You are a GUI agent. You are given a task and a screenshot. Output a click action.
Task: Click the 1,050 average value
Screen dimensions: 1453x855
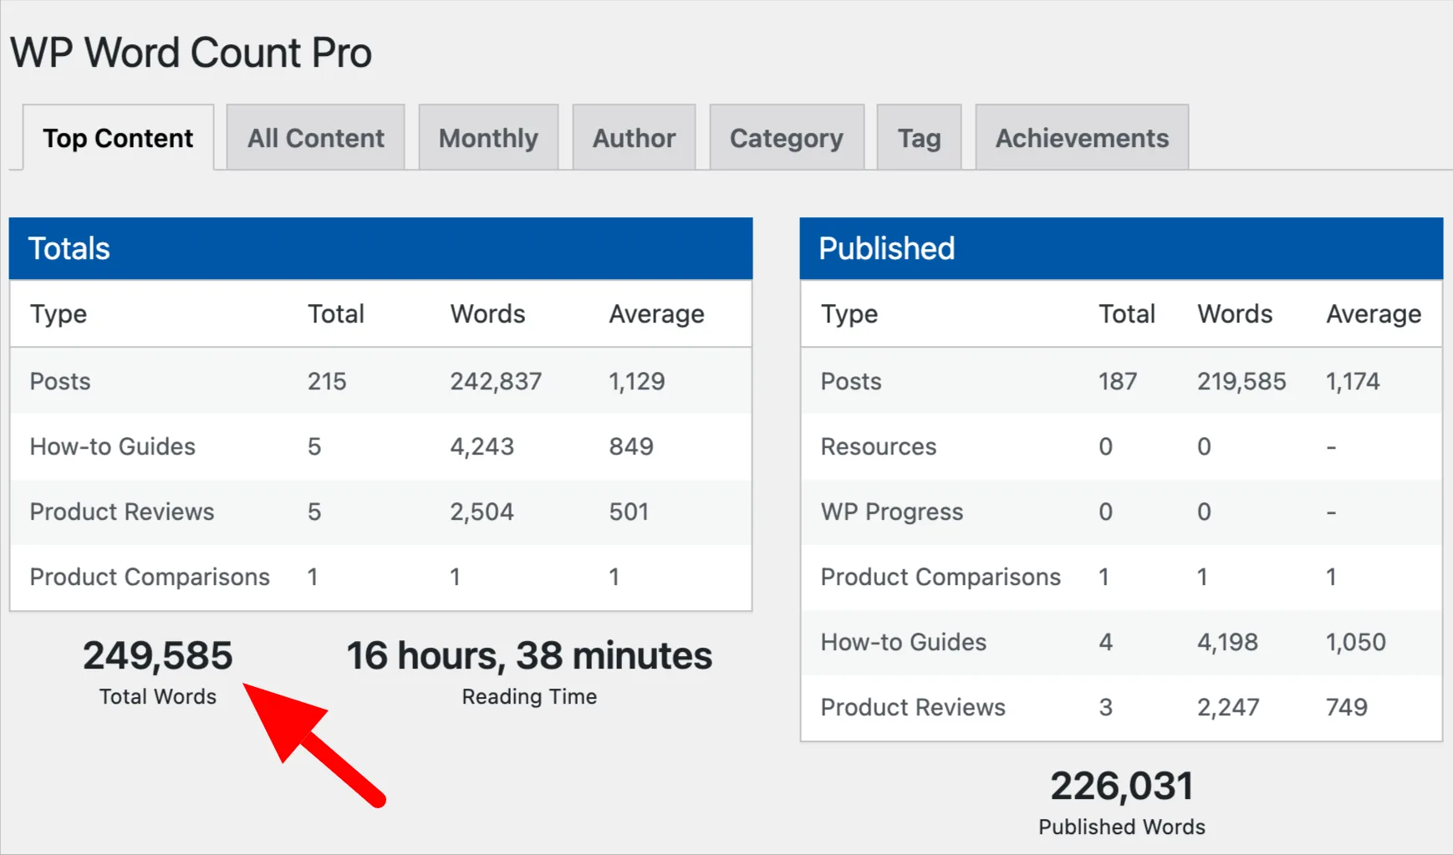point(1355,642)
